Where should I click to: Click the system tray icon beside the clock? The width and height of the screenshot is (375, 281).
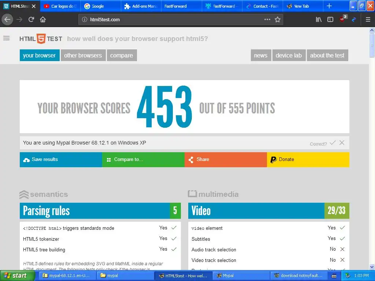(348, 276)
